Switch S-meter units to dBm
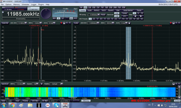 pos(54,18)
